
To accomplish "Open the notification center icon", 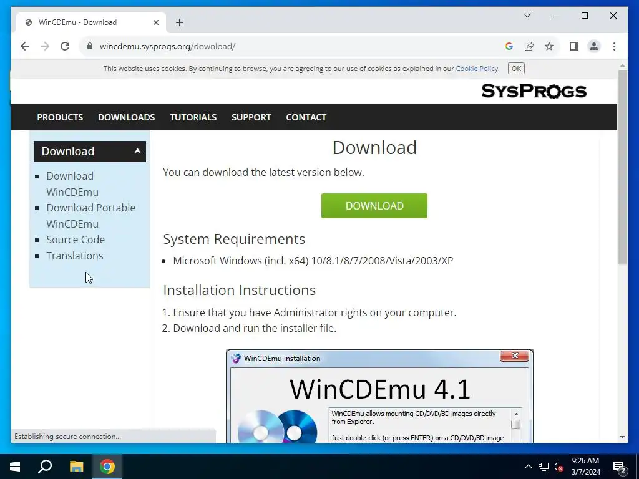I will [620, 467].
